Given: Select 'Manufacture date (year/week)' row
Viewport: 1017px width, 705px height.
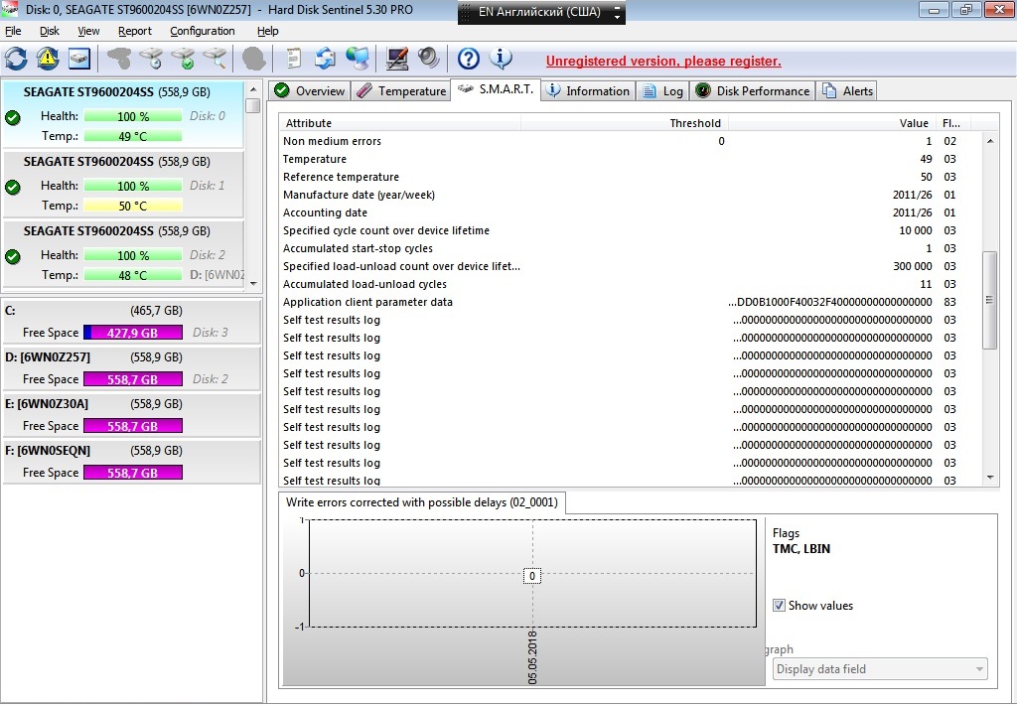Looking at the screenshot, I should pyautogui.click(x=631, y=195).
